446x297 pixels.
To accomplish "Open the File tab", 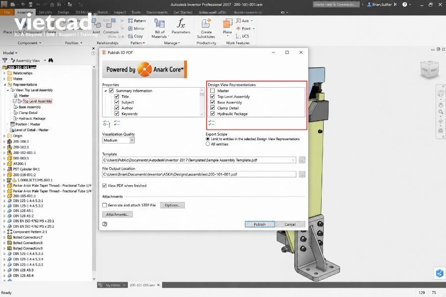I will 7,12.
